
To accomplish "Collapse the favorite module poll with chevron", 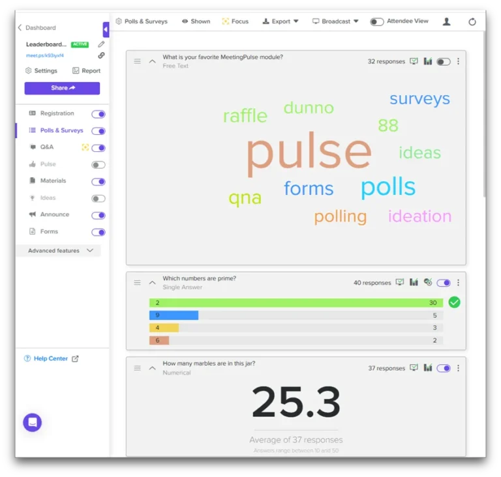I will (153, 61).
